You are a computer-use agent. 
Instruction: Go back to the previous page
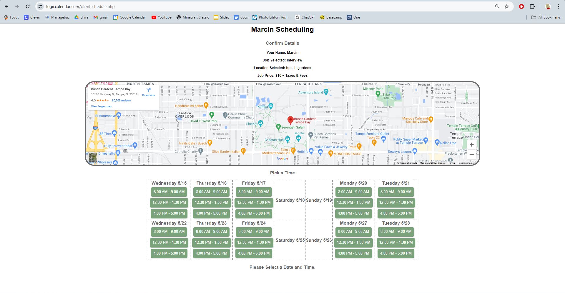click(x=6, y=6)
